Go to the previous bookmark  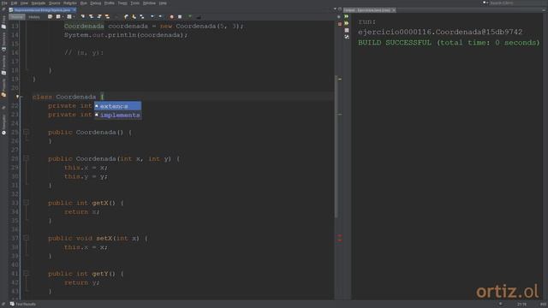point(126,16)
